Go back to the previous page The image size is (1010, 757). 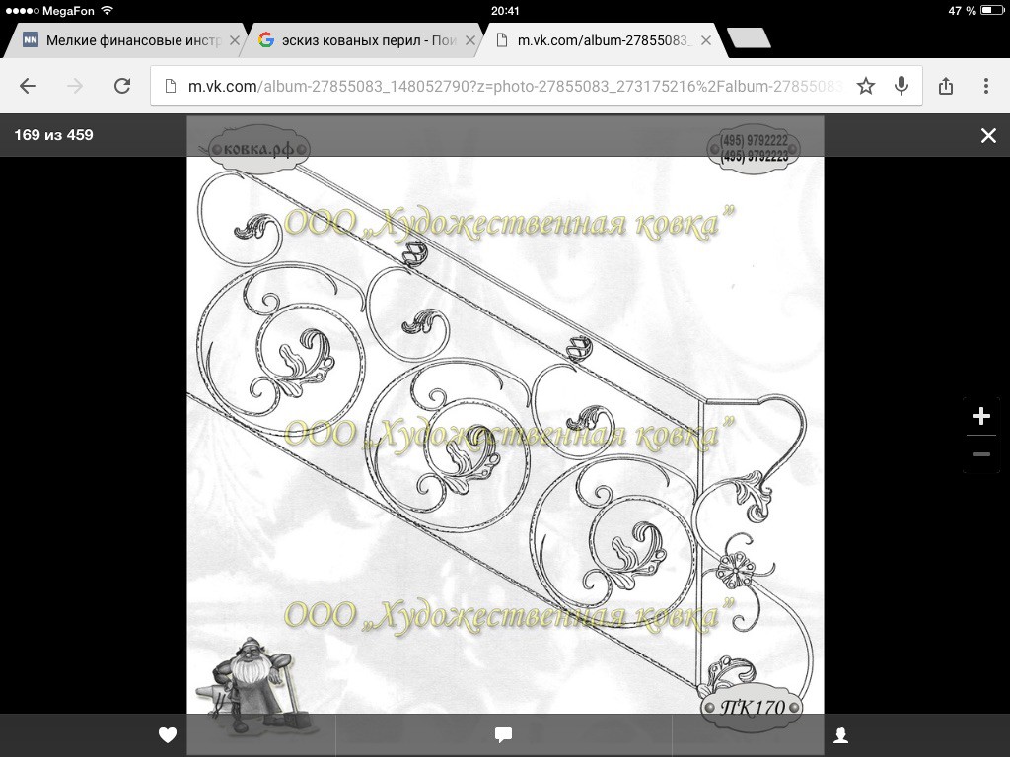pos(27,86)
